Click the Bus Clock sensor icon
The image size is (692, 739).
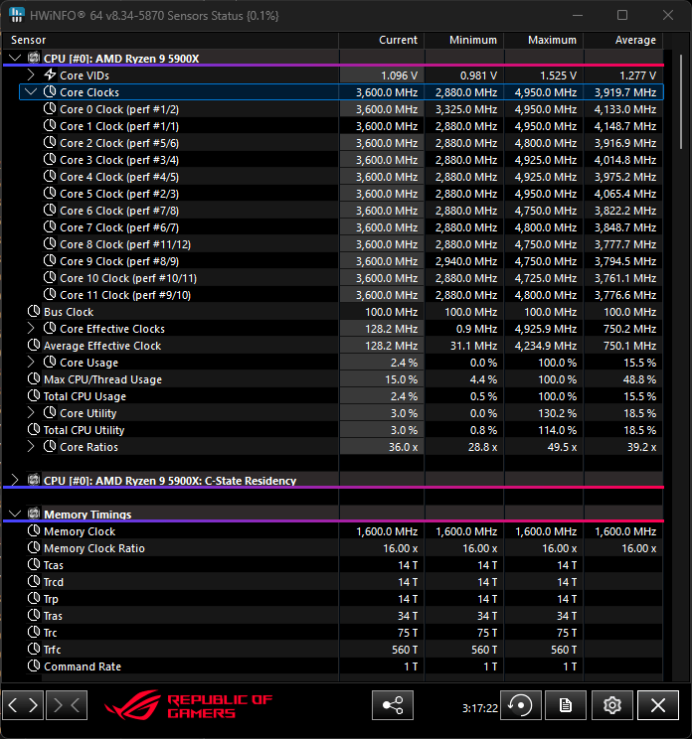(x=34, y=311)
